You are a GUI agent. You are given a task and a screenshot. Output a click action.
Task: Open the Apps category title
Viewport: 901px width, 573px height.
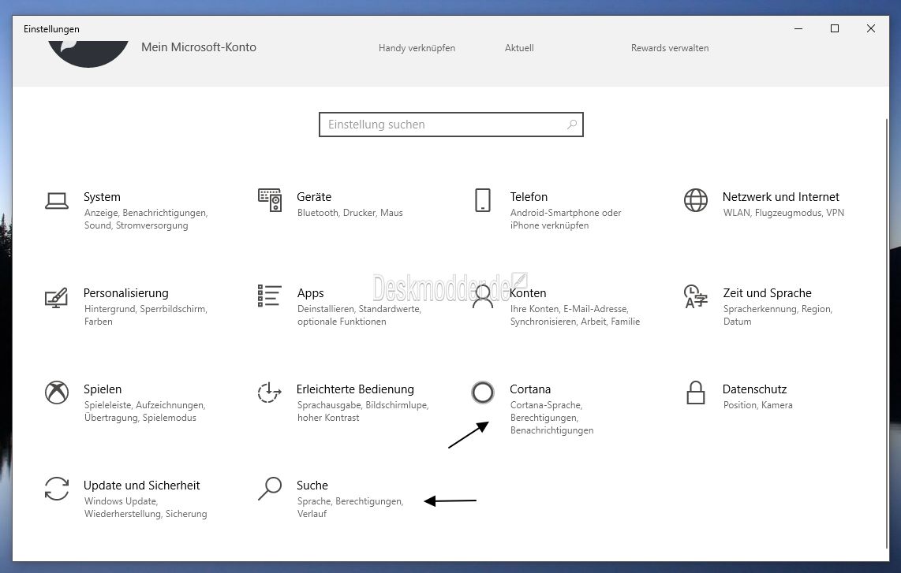[310, 293]
